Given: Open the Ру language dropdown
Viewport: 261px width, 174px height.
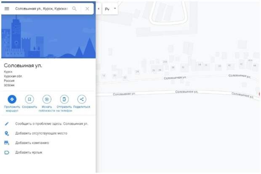Looking at the screenshot, I should [110, 9].
